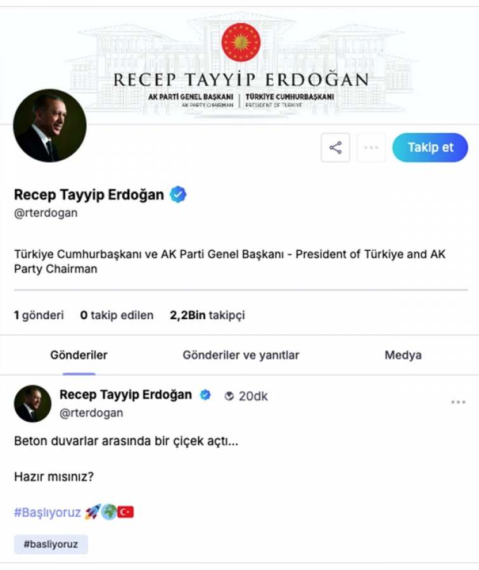Click the verified badge beside profile name

coord(178,194)
